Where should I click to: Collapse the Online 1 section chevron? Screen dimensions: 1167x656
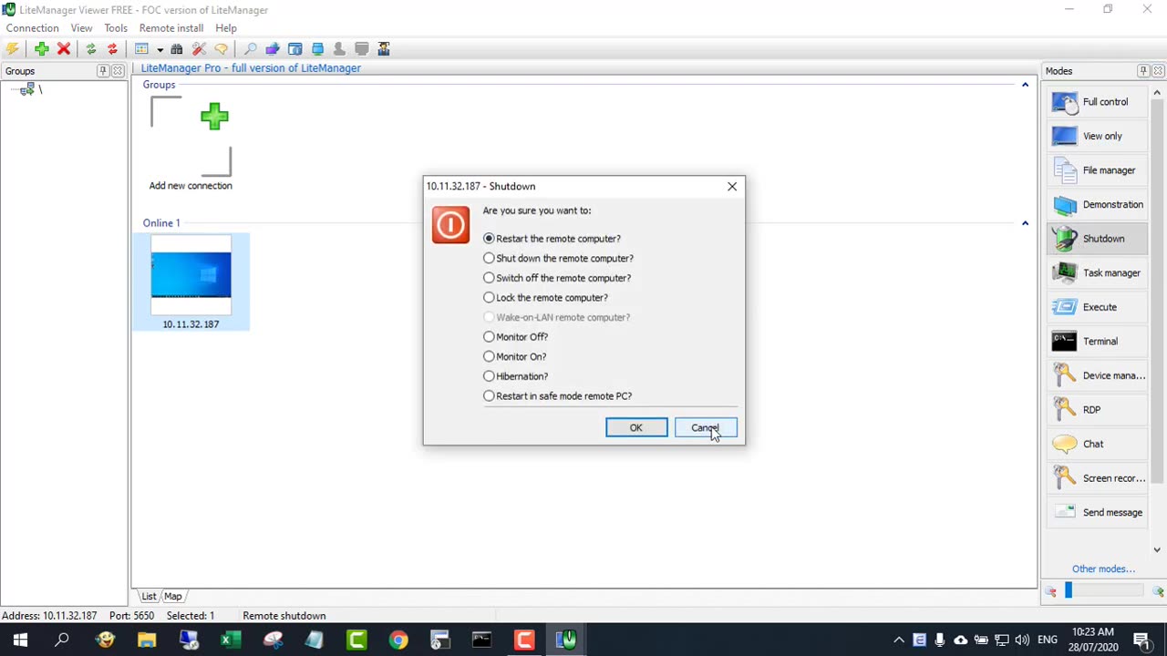tap(1025, 223)
